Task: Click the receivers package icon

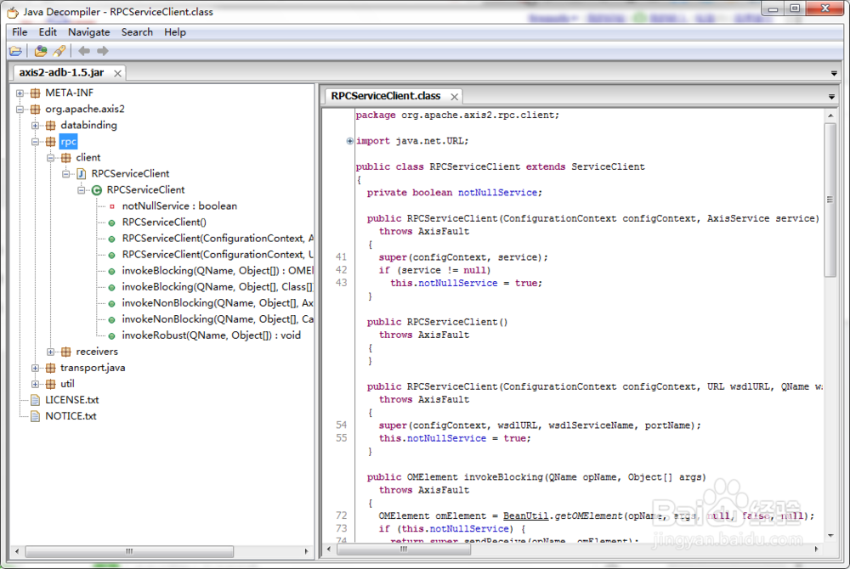Action: point(65,352)
